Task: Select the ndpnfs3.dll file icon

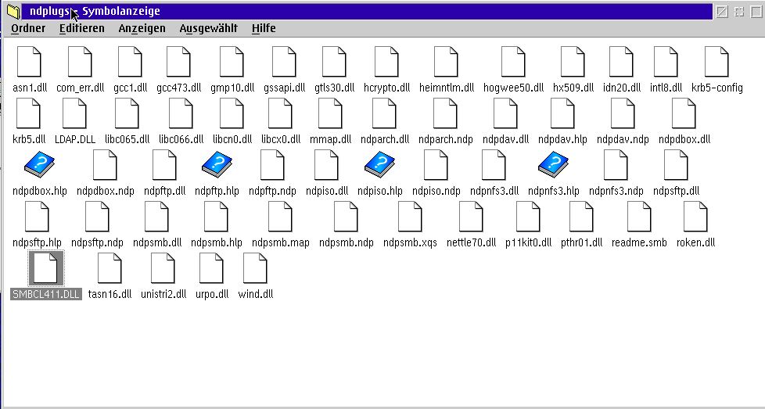Action: (x=494, y=165)
